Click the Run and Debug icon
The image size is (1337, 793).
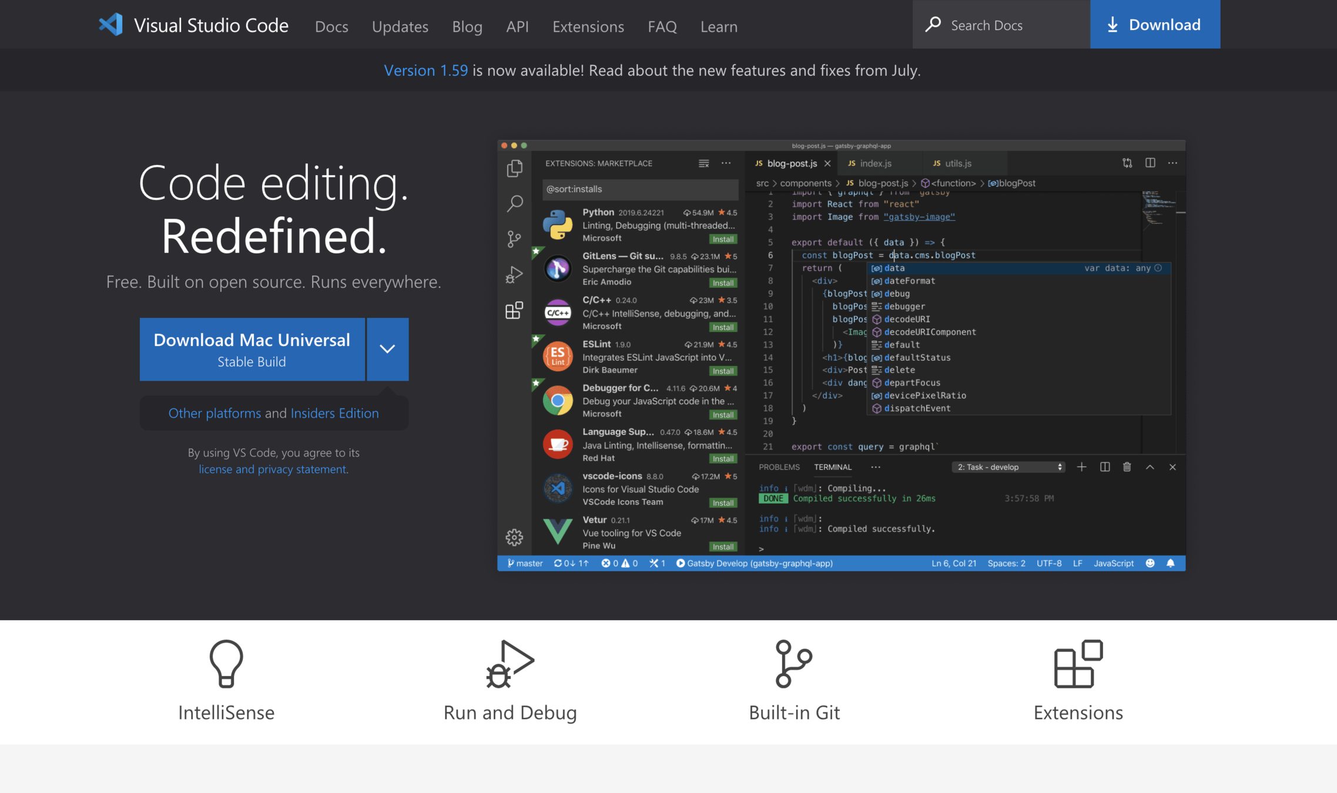[x=510, y=663]
